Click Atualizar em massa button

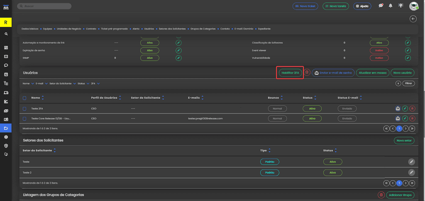tap(372, 73)
